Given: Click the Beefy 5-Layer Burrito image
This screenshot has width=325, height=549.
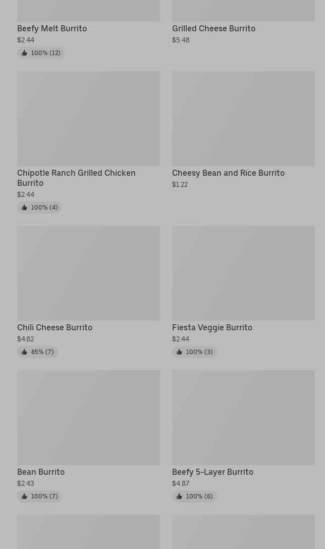Looking at the screenshot, I should (243, 417).
